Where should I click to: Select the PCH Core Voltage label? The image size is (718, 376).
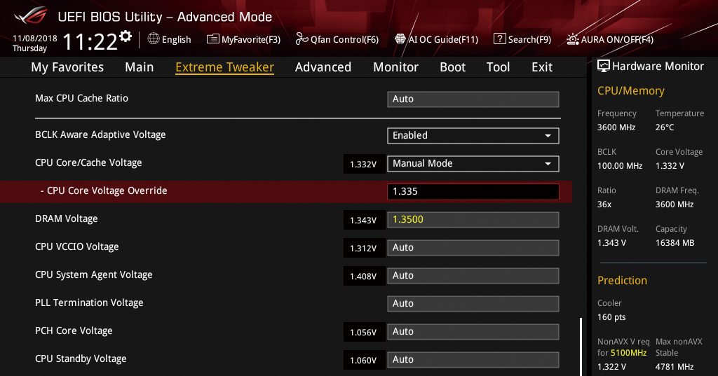coord(74,330)
